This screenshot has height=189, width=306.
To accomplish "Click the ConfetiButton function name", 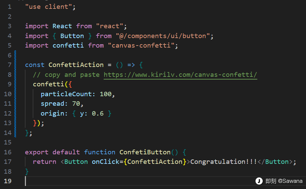I will click(x=145, y=152).
